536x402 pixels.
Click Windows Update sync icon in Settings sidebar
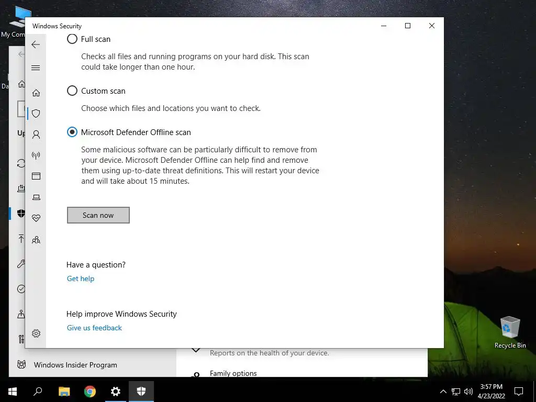[x=21, y=163]
